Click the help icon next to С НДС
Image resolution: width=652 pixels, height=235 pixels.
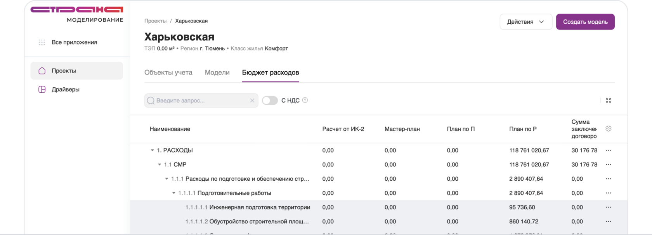coord(305,100)
